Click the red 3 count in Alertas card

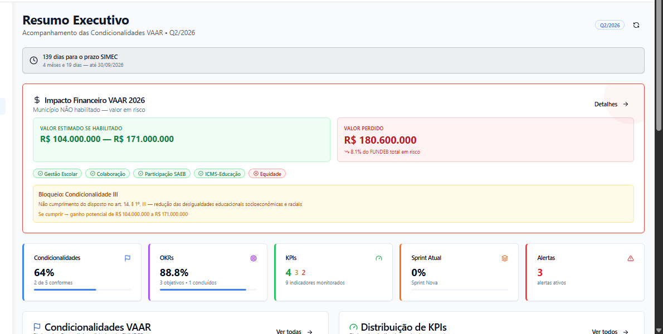pos(540,272)
